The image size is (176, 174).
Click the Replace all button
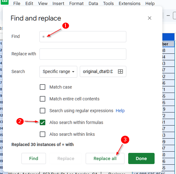pos(105,158)
